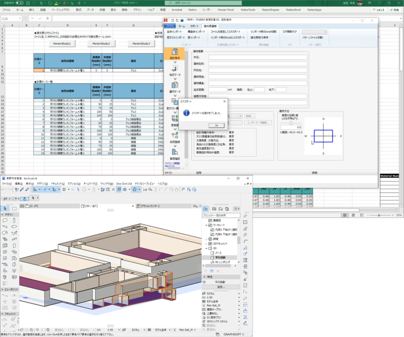The width and height of the screenshot is (404, 337).
Task: Click OK in the export complete dialog
Action: click(x=216, y=125)
